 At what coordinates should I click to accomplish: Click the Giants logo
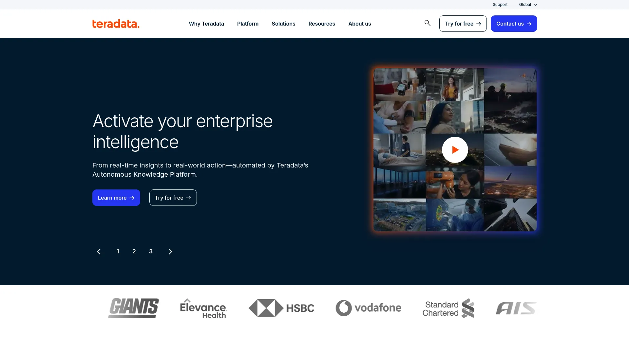click(x=133, y=308)
